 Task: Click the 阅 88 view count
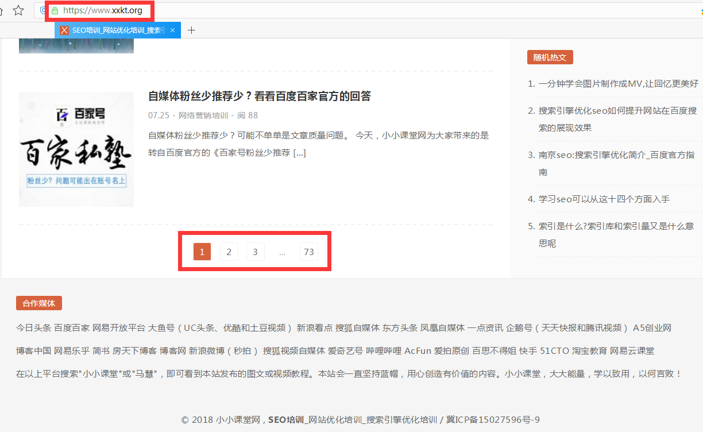[248, 115]
